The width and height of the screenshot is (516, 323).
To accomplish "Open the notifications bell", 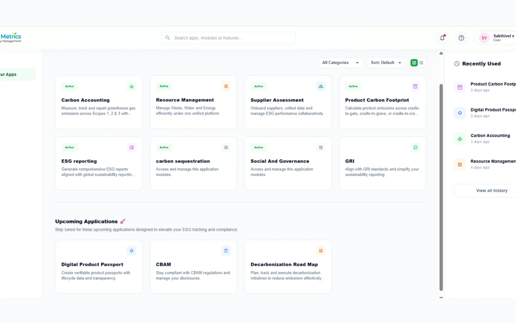I will point(442,38).
